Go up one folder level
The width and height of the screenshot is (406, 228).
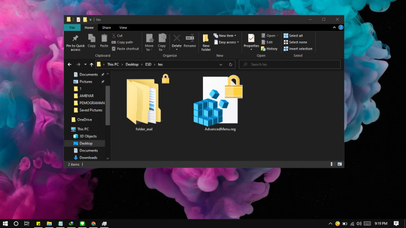point(91,64)
